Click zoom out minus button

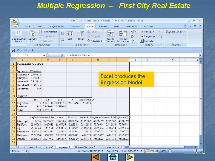click(170, 151)
